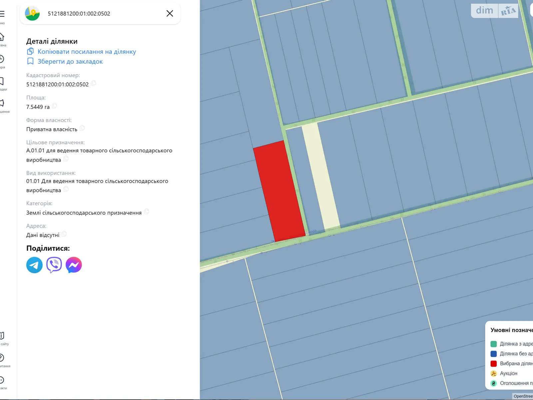Open the help questions icon in the sidebar
The width and height of the screenshot is (533, 400).
click(x=2, y=358)
